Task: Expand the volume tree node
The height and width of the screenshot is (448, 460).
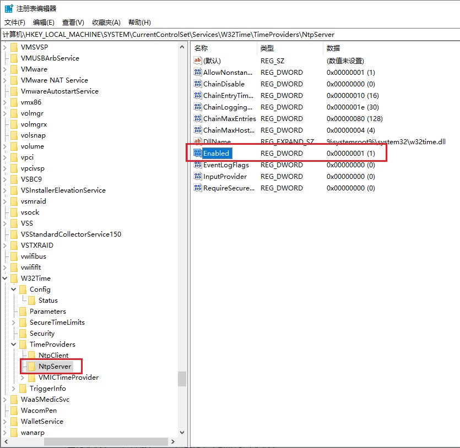Action: [5, 146]
